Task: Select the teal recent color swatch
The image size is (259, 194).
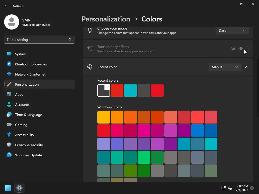Action: [x=131, y=90]
